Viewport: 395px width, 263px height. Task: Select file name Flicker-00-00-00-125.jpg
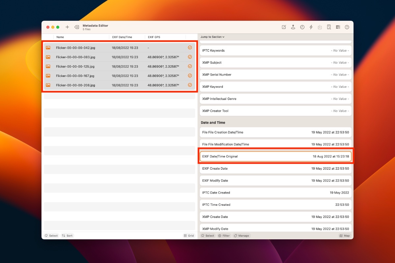pyautogui.click(x=75, y=66)
